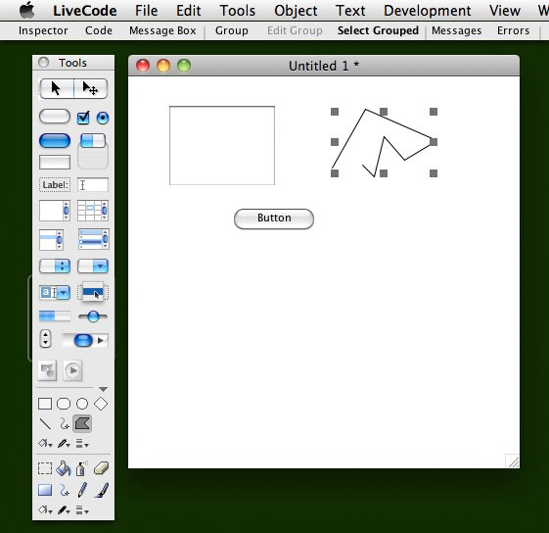This screenshot has height=533, width=549.
Task: Open the paint pen color dropdown
Action: 64,510
